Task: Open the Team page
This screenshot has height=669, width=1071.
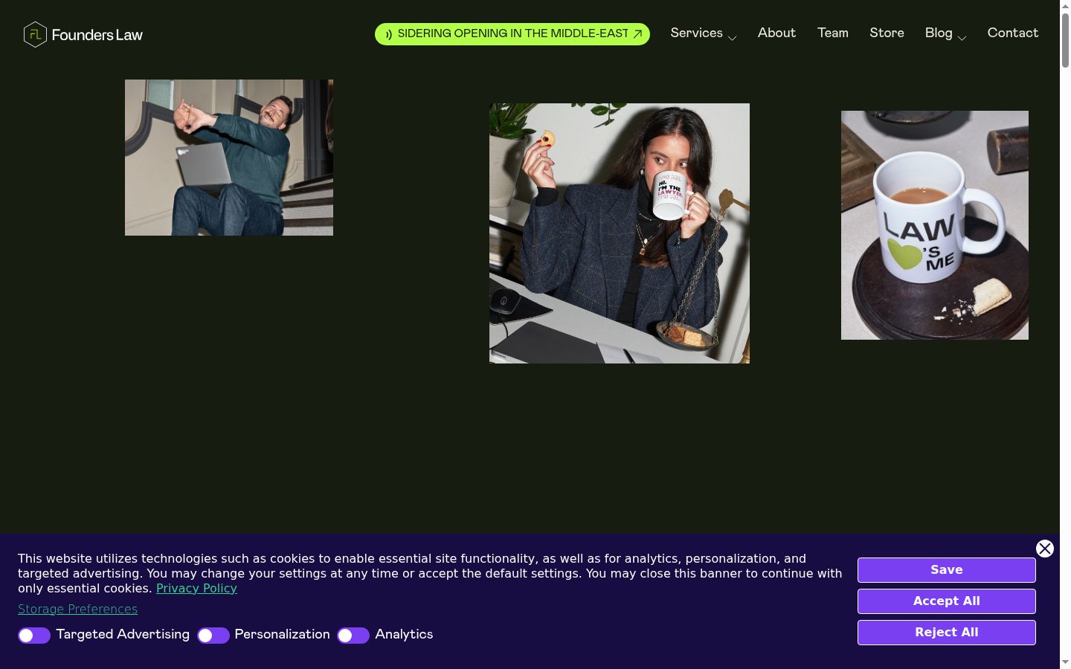Action: [x=833, y=33]
